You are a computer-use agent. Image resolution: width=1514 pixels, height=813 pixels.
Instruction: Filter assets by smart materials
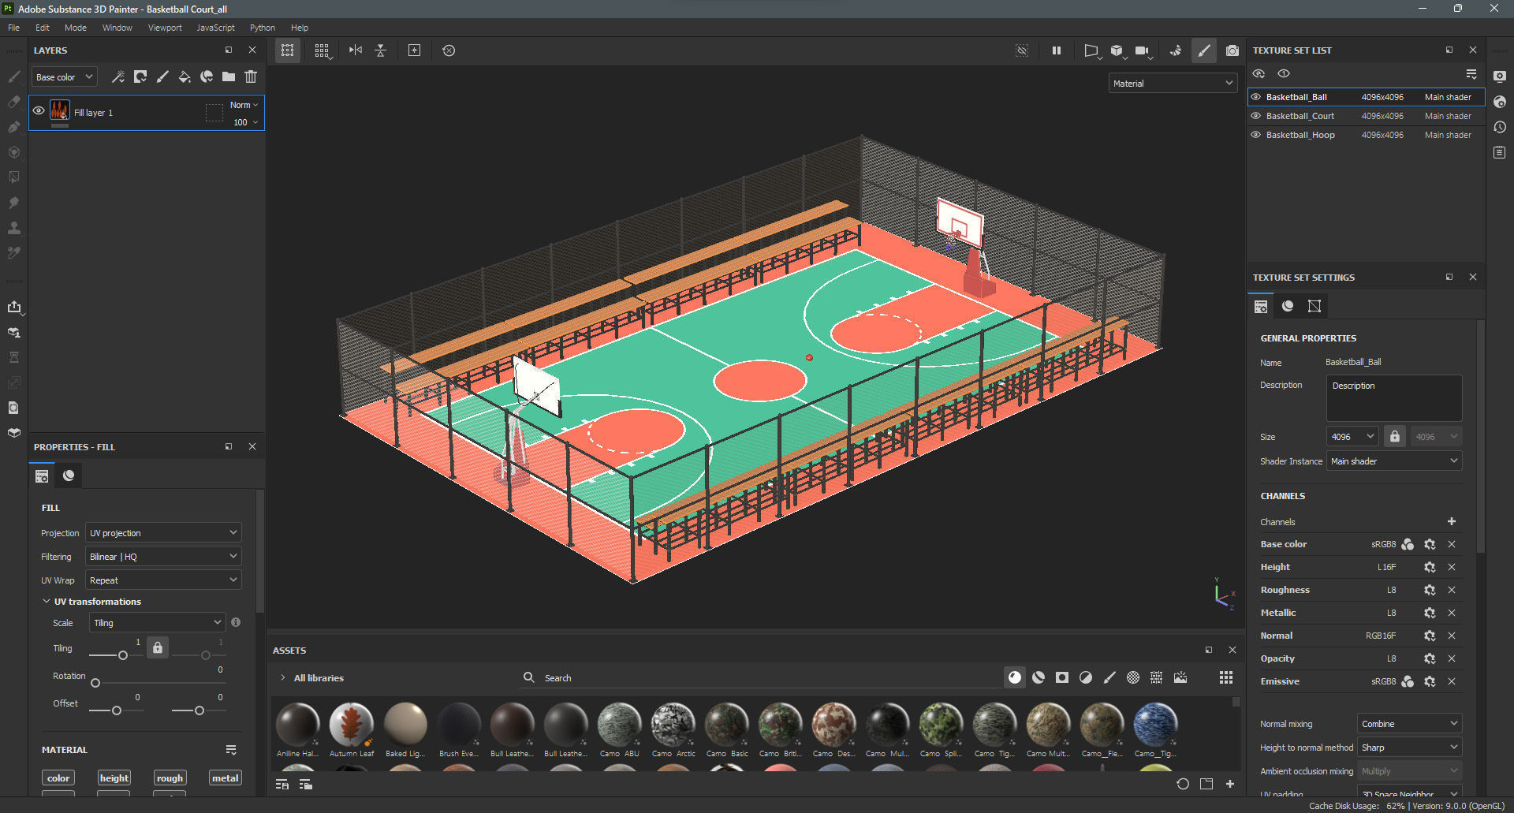[x=1039, y=677]
